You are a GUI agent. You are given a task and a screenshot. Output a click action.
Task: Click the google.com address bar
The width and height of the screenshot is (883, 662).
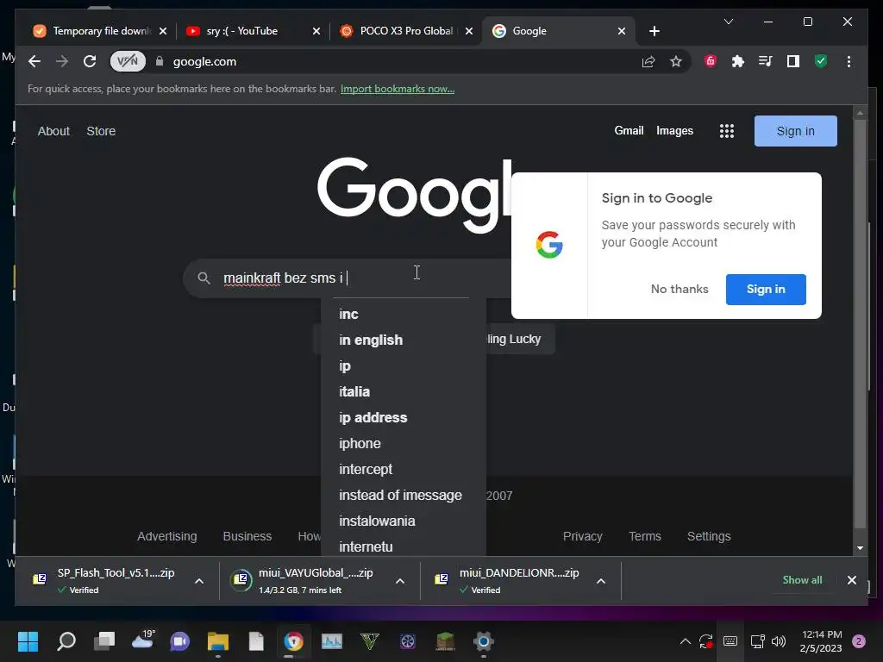394,61
